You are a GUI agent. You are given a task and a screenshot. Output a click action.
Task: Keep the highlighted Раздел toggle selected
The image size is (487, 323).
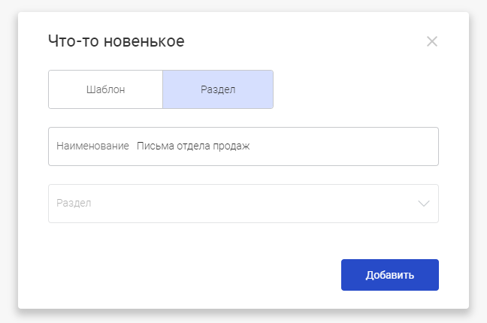point(218,89)
